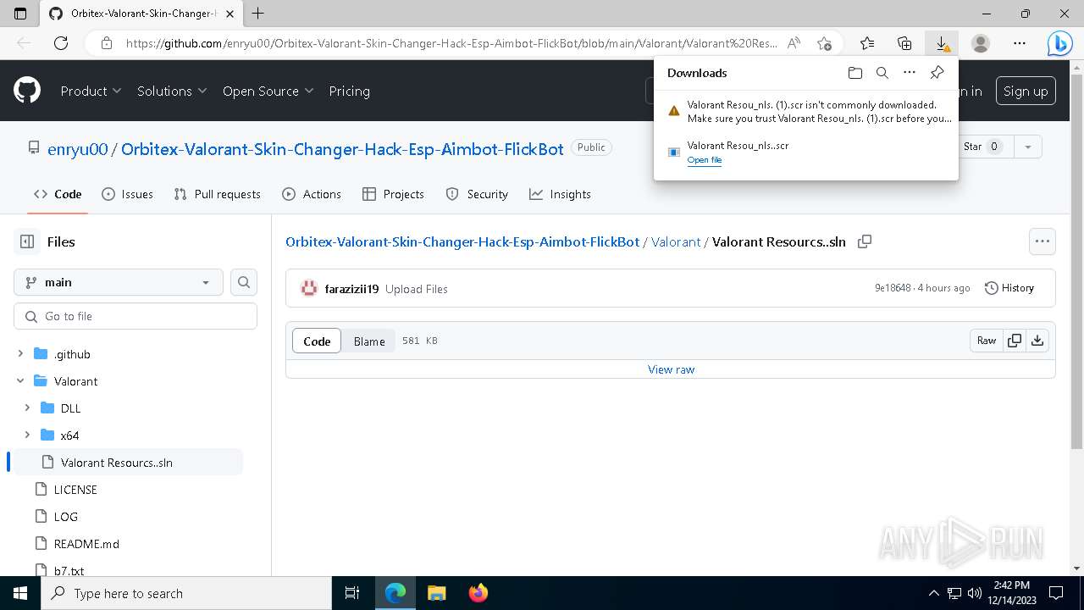Copy file path icon
The height and width of the screenshot is (610, 1084).
pos(865,241)
